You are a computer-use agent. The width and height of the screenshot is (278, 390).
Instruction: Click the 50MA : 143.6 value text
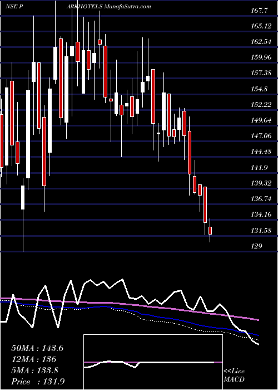tap(37, 348)
